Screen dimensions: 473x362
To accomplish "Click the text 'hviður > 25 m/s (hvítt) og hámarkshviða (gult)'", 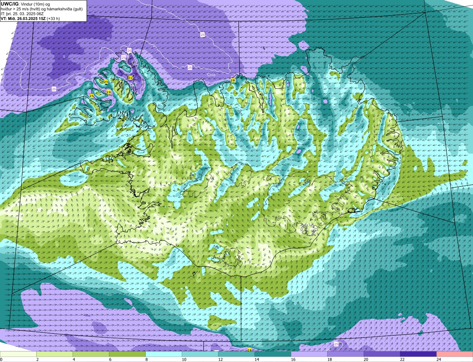I will pyautogui.click(x=42, y=9).
